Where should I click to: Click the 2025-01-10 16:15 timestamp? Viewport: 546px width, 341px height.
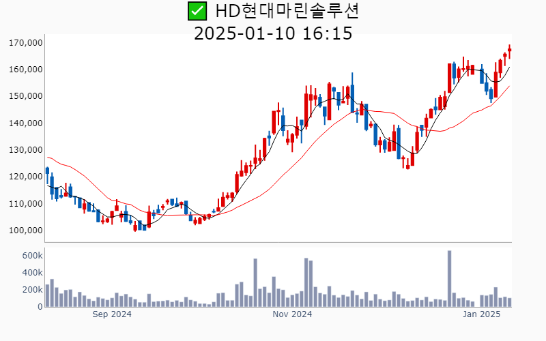tap(273, 33)
